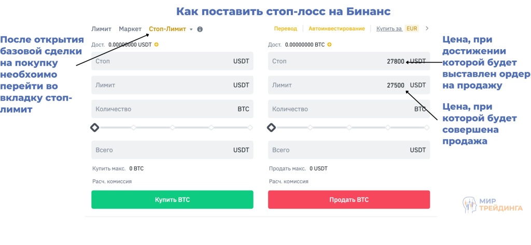The height and width of the screenshot is (245, 531).
Task: Select the EUR currency badge
Action: pos(412,28)
